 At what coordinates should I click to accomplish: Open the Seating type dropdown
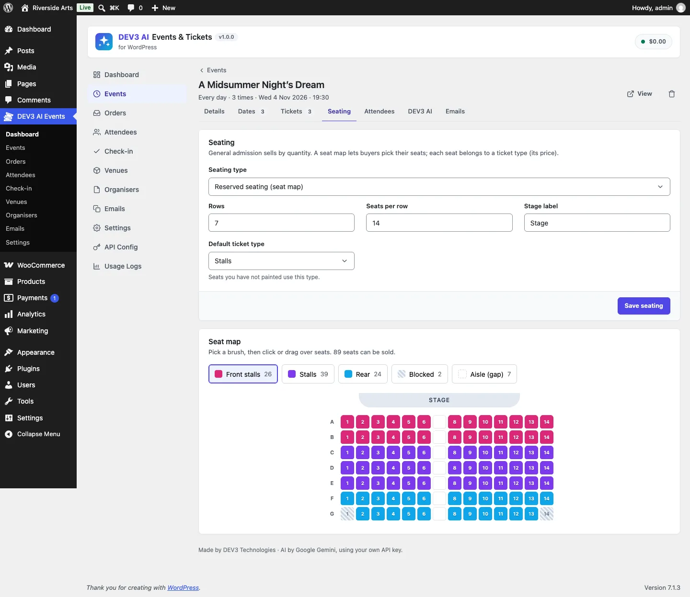pyautogui.click(x=439, y=187)
